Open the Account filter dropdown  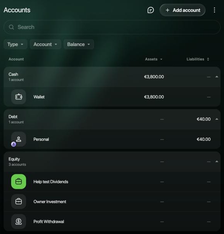(x=45, y=44)
